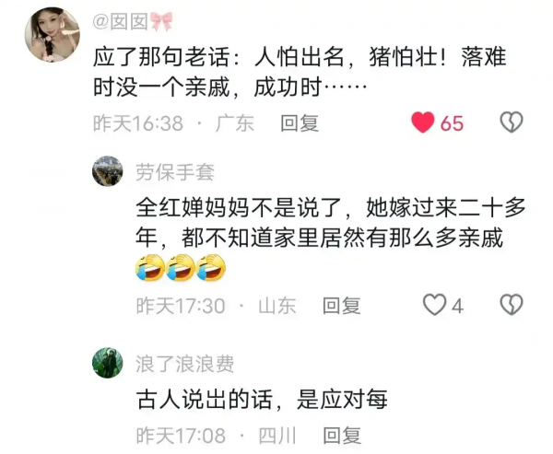Tap the laughing-crying emoji trio
Screen dimensions: 553x454
point(181,268)
